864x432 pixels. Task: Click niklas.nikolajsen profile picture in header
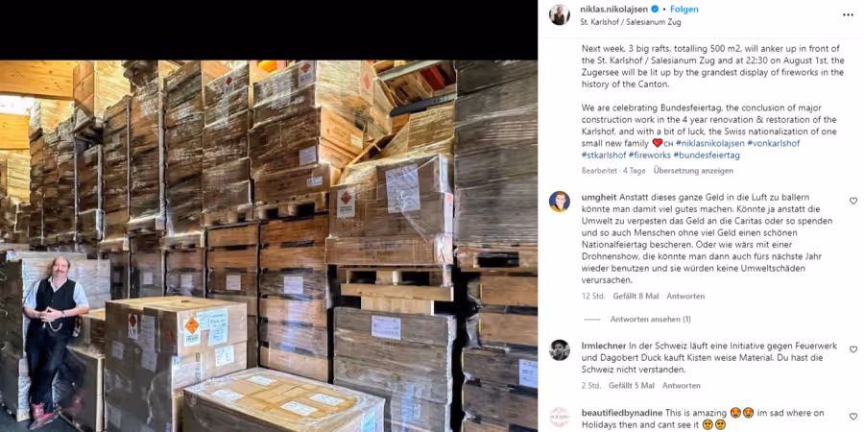pyautogui.click(x=560, y=14)
